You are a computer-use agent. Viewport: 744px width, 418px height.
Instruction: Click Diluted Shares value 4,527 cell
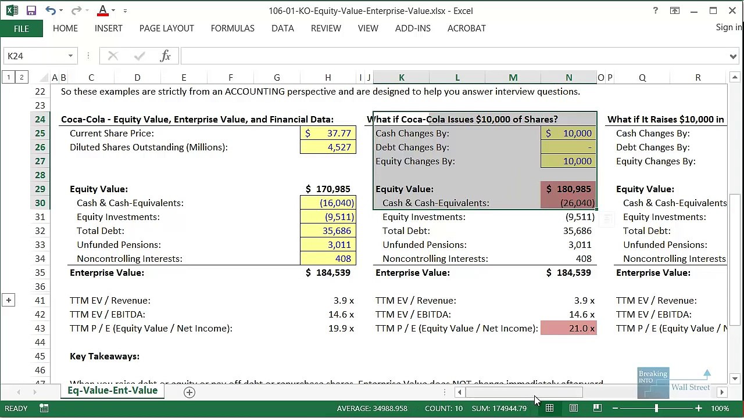coord(328,147)
